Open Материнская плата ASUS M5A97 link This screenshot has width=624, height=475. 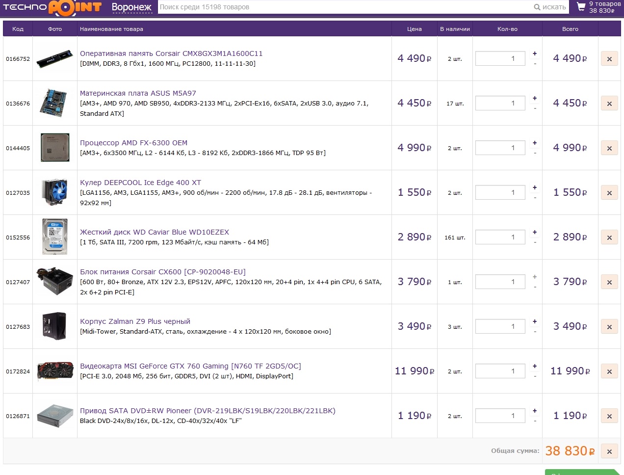coord(138,93)
